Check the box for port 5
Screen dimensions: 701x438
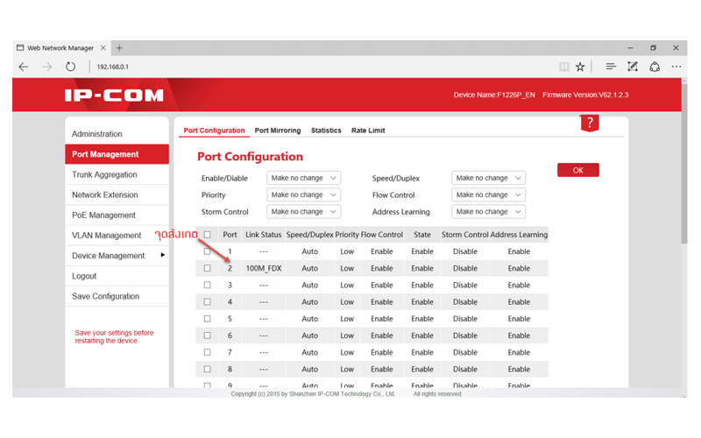(207, 319)
